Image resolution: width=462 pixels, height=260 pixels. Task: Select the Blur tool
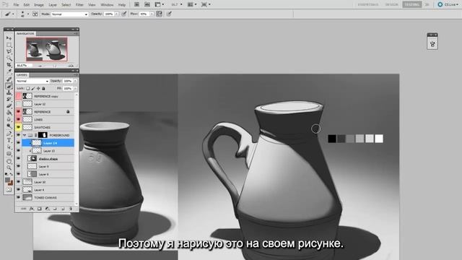[9, 119]
